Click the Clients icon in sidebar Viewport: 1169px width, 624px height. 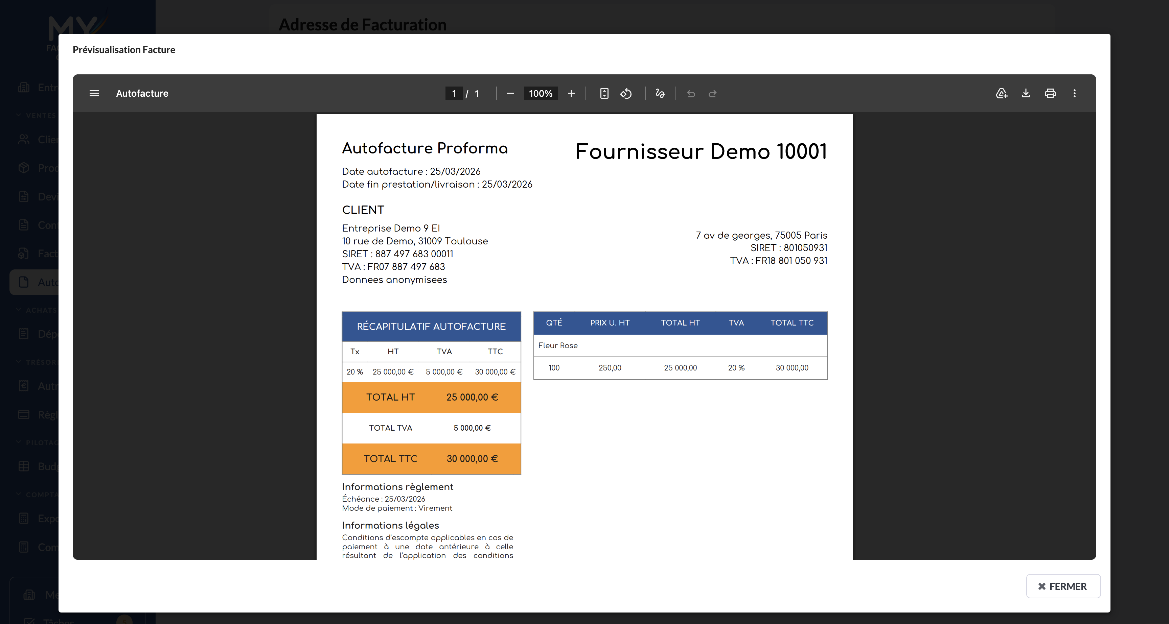(24, 140)
